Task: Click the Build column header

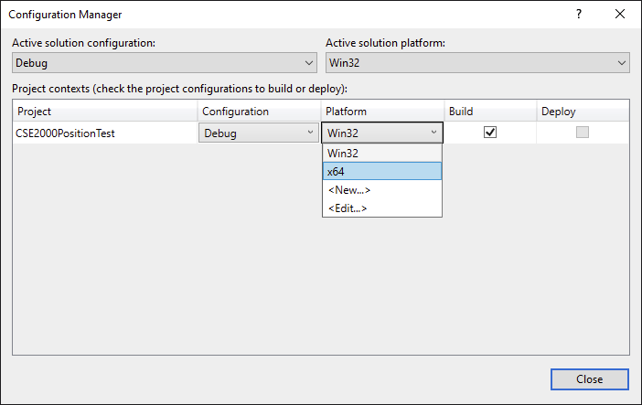Action: (489, 112)
